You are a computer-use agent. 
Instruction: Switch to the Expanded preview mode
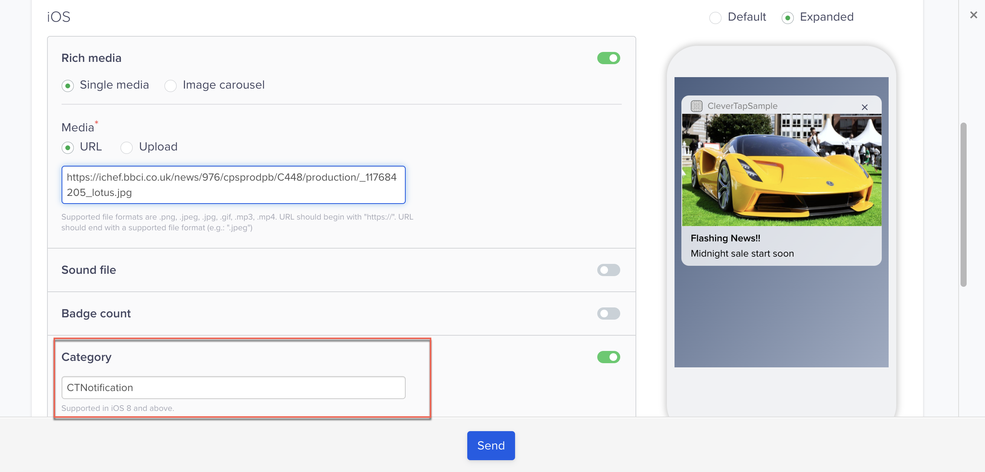(788, 18)
